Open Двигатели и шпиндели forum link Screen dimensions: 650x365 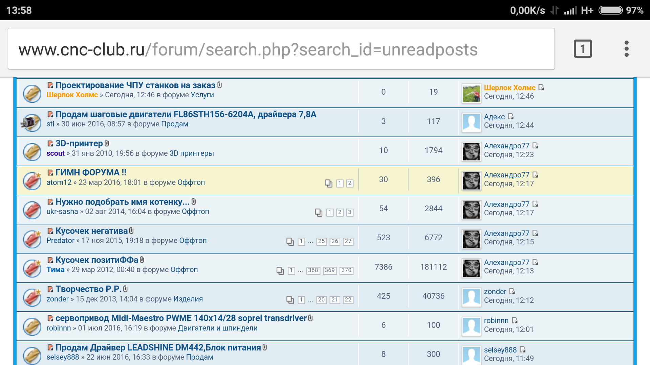[x=217, y=328]
